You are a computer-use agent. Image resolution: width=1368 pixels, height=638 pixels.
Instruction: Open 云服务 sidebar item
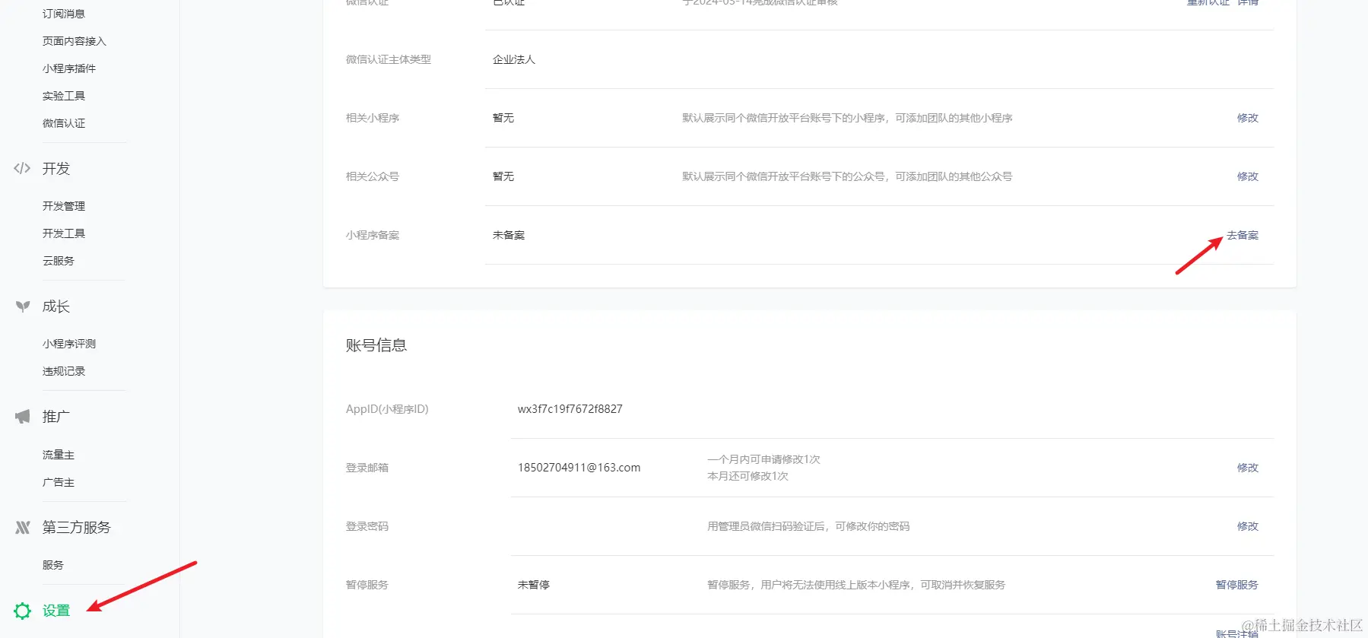click(59, 261)
